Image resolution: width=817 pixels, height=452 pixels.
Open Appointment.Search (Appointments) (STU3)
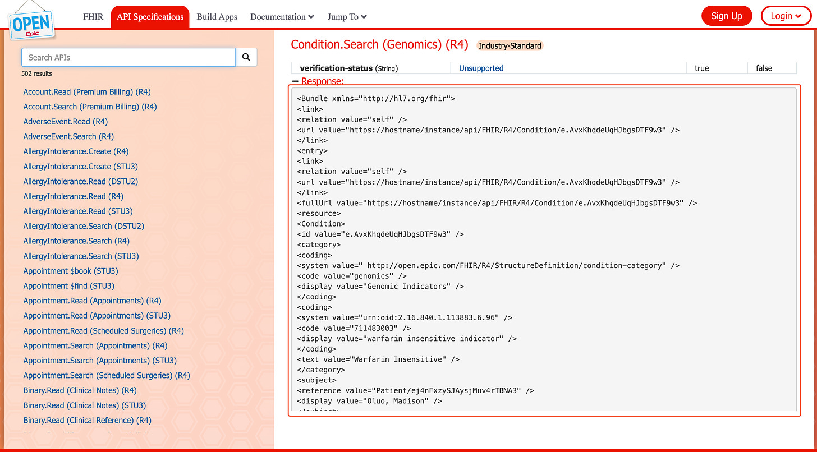click(x=100, y=361)
